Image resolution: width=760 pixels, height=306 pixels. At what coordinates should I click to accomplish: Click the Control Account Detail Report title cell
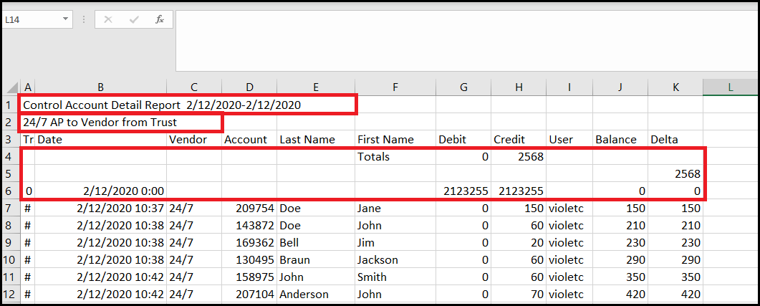pos(161,105)
